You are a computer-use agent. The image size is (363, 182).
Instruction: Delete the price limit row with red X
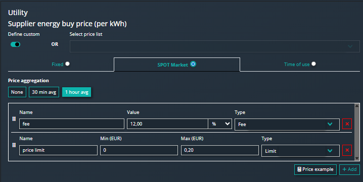click(347, 150)
